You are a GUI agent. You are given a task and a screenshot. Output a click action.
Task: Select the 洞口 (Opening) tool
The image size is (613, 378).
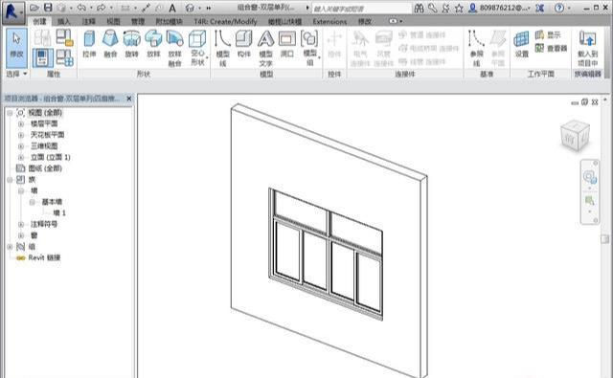point(287,44)
